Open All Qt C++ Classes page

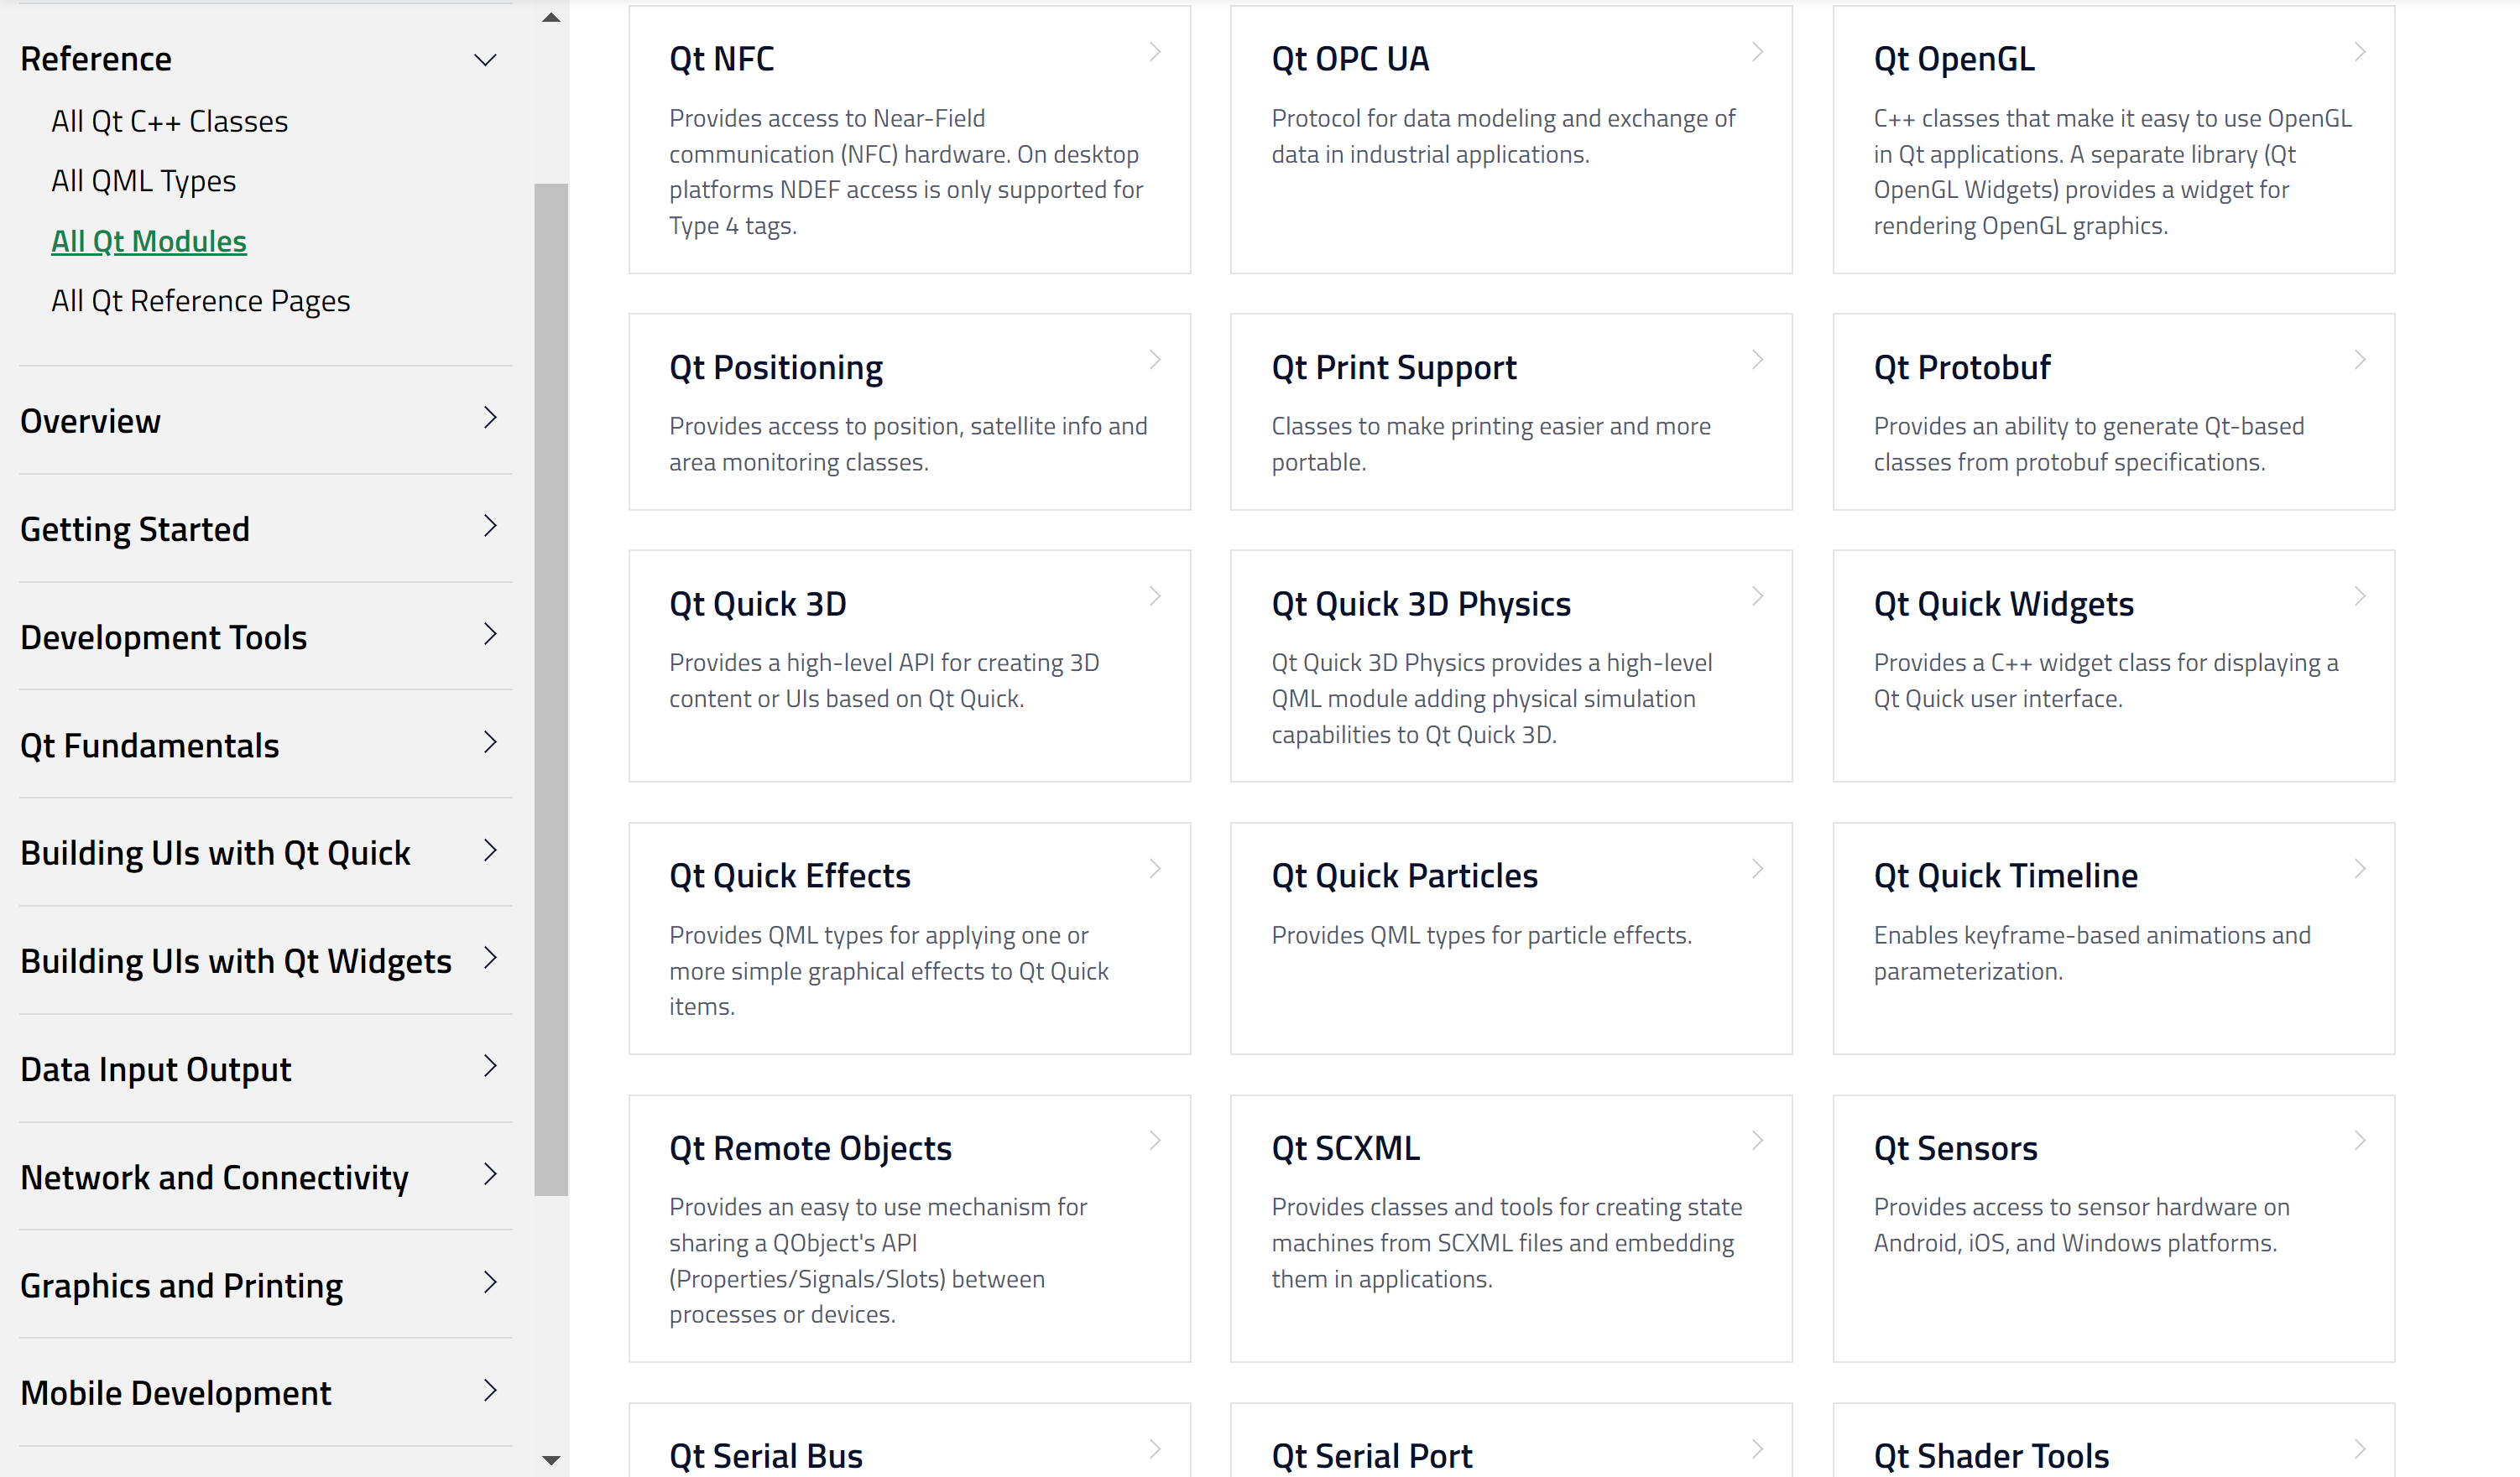pos(169,122)
